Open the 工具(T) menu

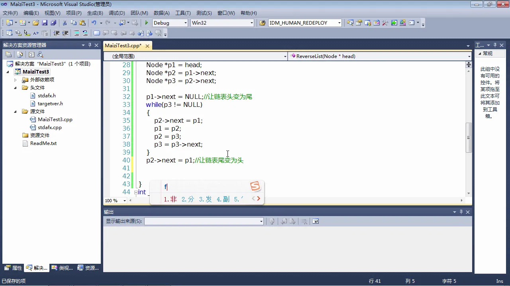click(x=183, y=13)
